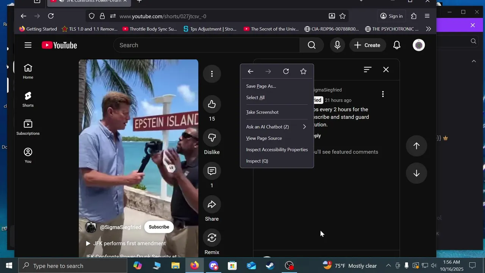Remix this short
Screen dimensions: 485x273
212,238
